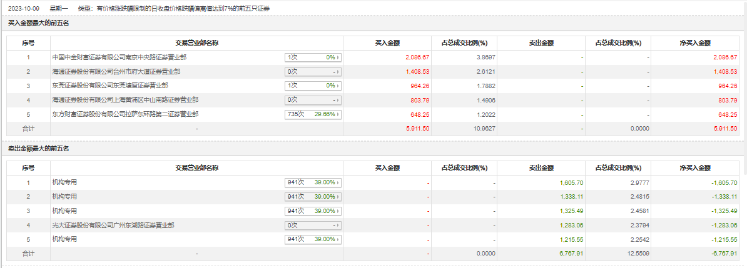This screenshot has width=747, height=268.
Task: Expand 941次 39.00% box in the -1,605.70 row
Action: (313, 182)
